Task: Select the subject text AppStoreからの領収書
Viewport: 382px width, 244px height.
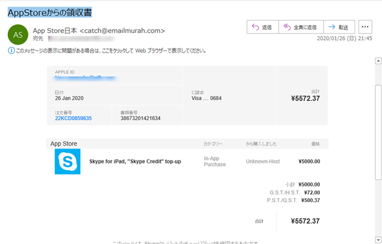Action: click(x=50, y=13)
